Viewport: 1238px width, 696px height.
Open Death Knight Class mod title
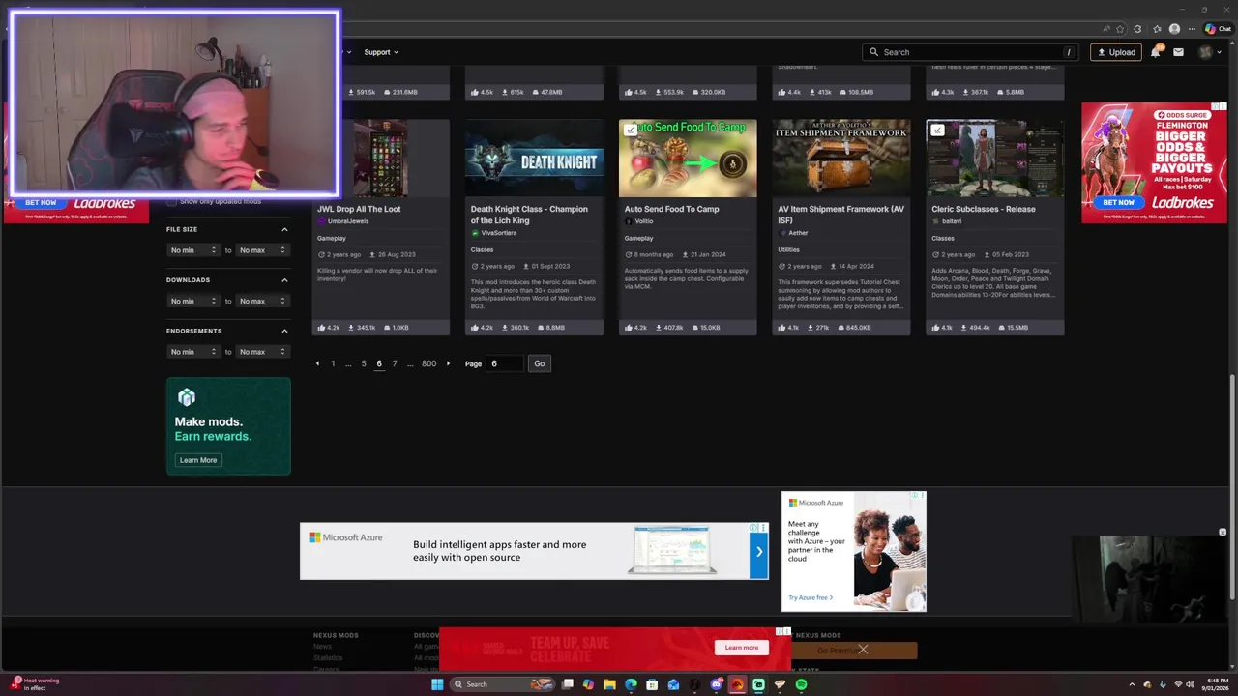click(529, 215)
